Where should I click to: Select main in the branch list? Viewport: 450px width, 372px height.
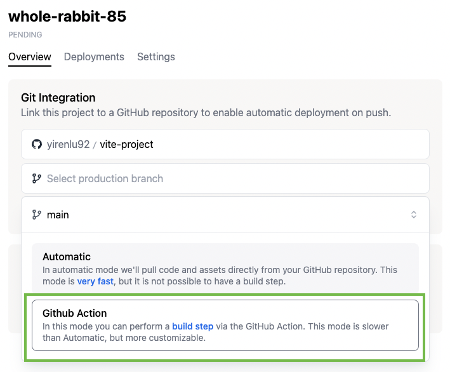click(58, 215)
